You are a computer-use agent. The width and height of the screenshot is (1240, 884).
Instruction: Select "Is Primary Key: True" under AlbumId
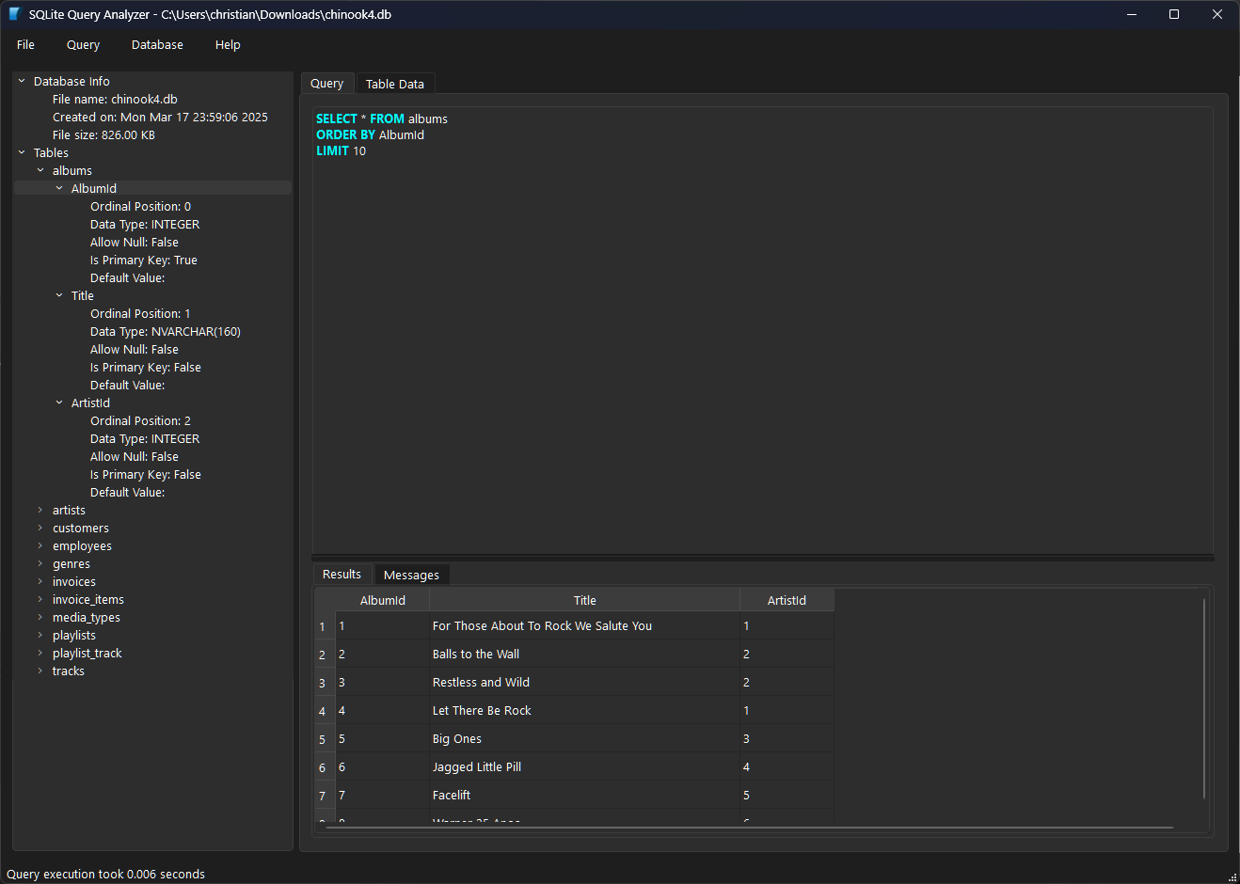coord(143,260)
